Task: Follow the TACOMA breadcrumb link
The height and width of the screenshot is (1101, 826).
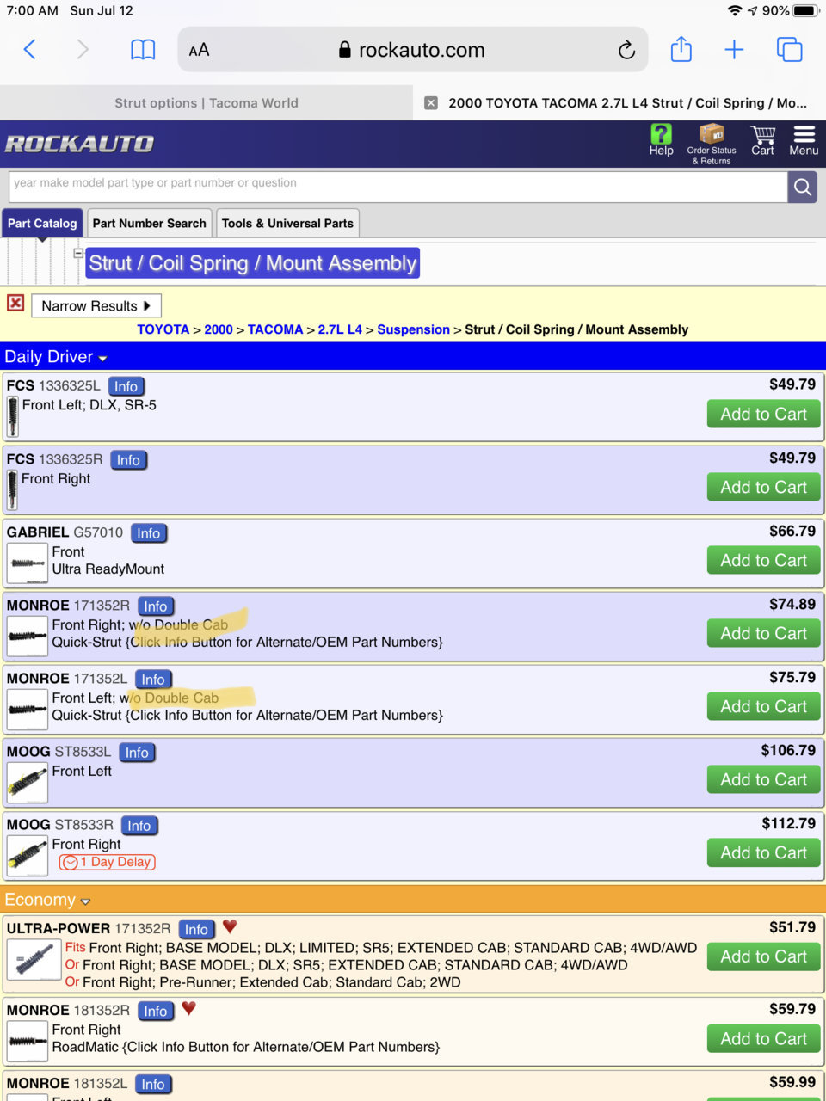Action: [x=275, y=329]
